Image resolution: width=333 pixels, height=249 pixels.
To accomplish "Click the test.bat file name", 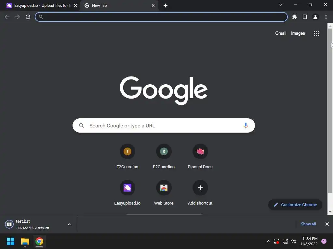I will 23,221.
